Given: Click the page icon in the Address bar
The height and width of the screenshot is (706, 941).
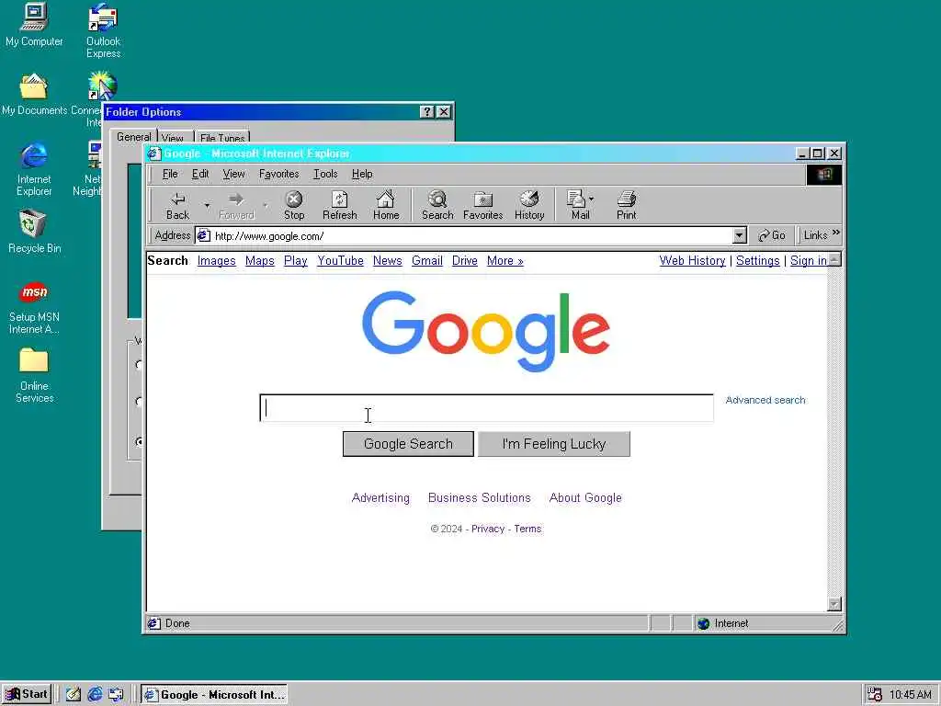Looking at the screenshot, I should click(x=203, y=235).
